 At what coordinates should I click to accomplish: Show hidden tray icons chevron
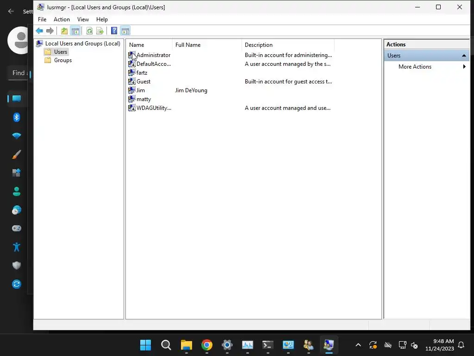358,345
